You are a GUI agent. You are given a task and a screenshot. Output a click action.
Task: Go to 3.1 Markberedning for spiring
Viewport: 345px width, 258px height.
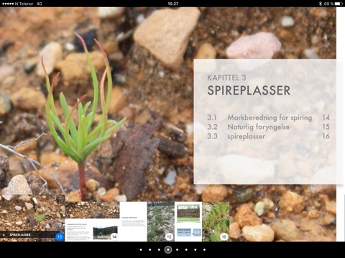tap(268, 118)
